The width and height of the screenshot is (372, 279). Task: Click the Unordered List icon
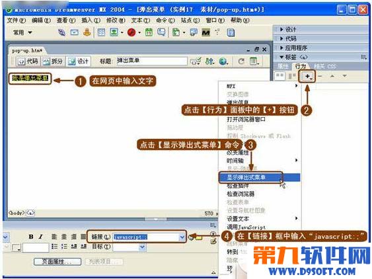tap(55, 247)
